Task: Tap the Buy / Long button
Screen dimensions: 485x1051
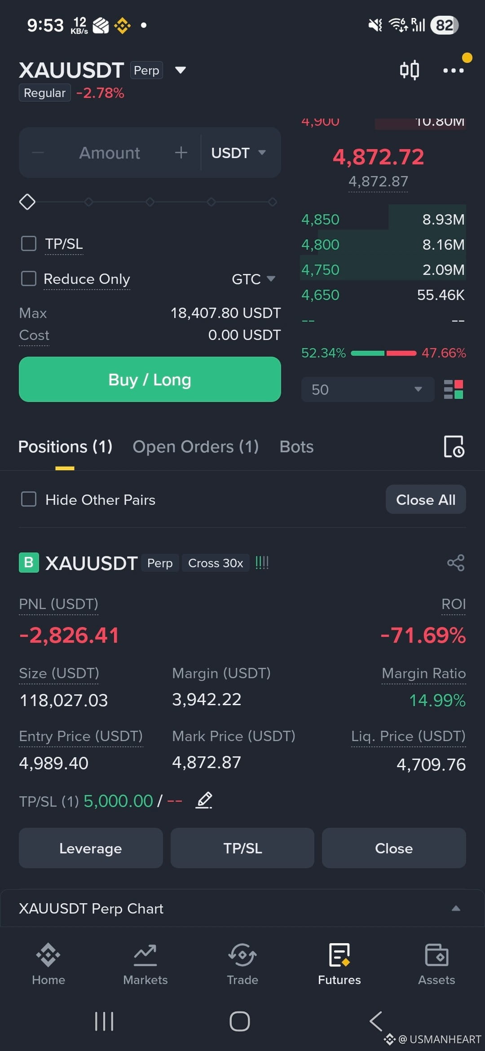Action: pyautogui.click(x=150, y=380)
